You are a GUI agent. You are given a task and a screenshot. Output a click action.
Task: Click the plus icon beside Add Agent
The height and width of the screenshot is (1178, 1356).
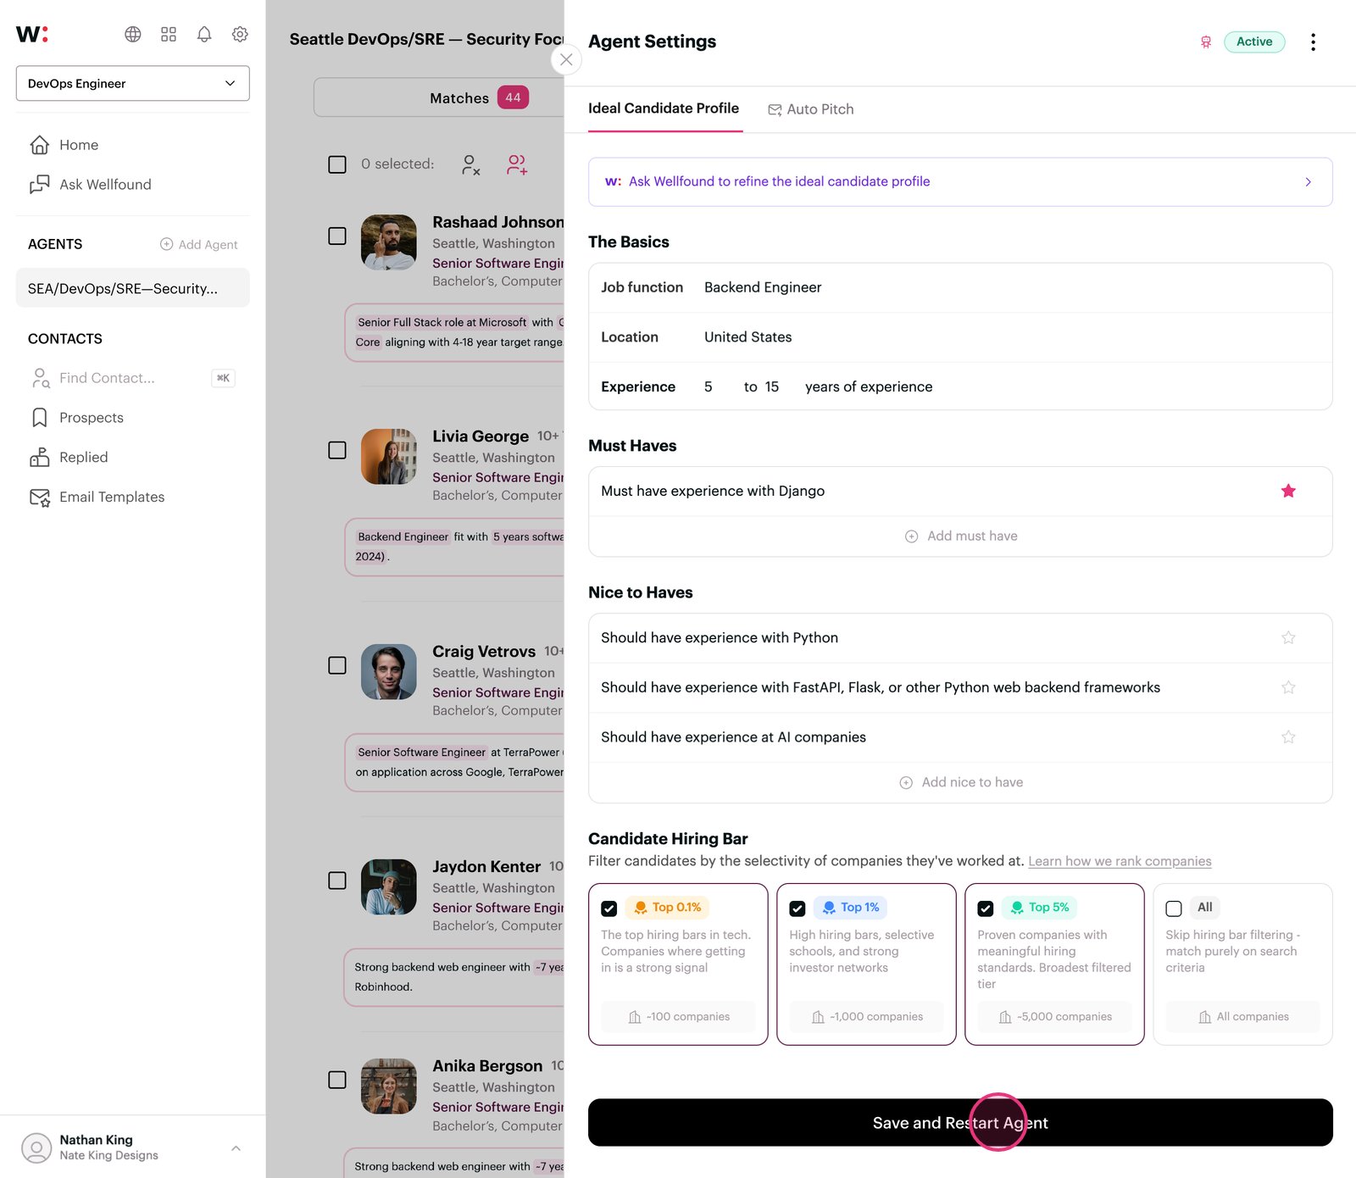coord(166,244)
